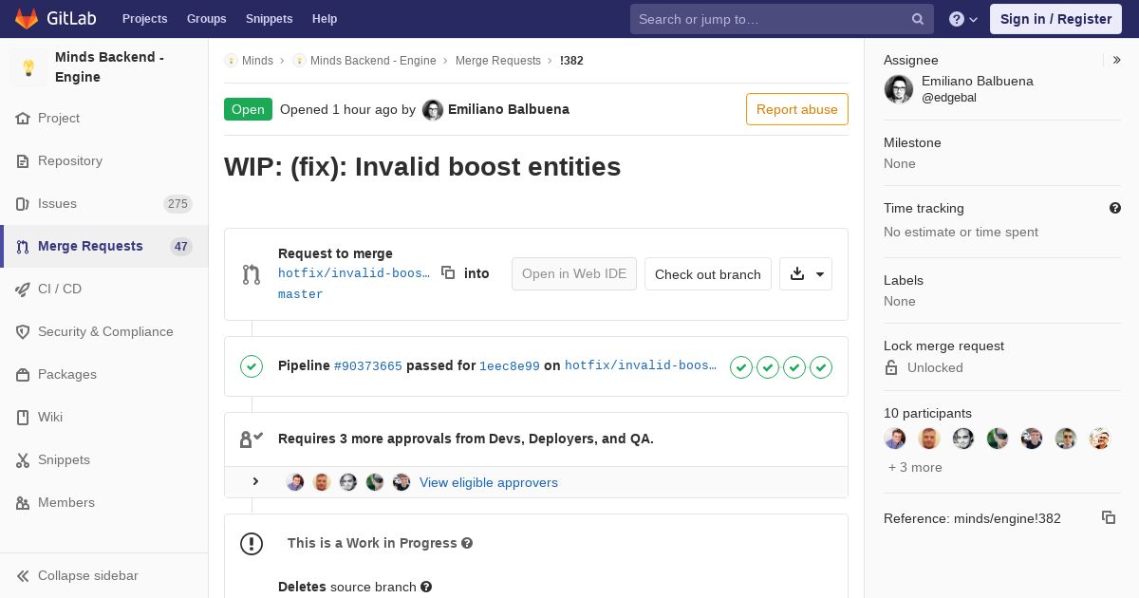
Task: Open Security & Compliance section
Action: click(104, 331)
